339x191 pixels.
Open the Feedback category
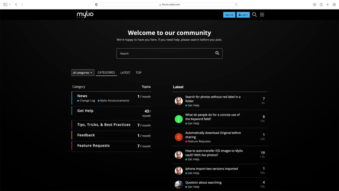click(x=86, y=135)
